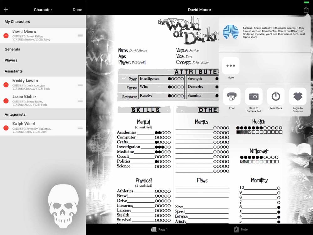Set Medicine skill dots

[163, 152]
